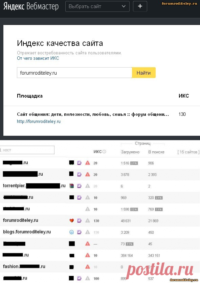This screenshot has height=283, width=200.
Task: Click the plus add-site button
Action: pyautogui.click(x=140, y=6)
